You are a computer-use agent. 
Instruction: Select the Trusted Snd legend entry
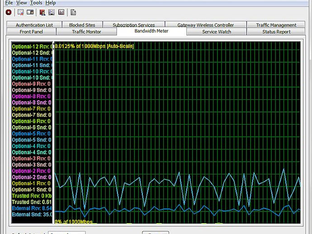coord(32,202)
